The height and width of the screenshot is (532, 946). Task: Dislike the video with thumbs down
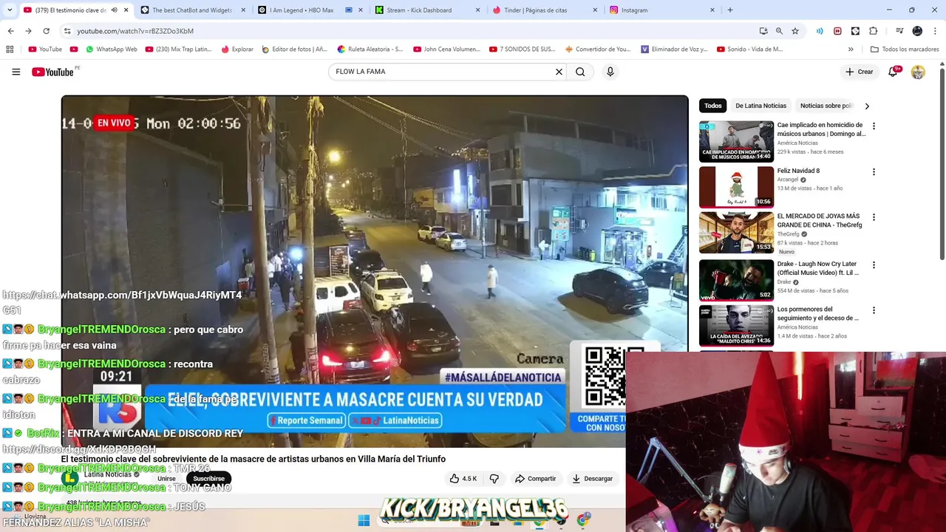pos(494,479)
